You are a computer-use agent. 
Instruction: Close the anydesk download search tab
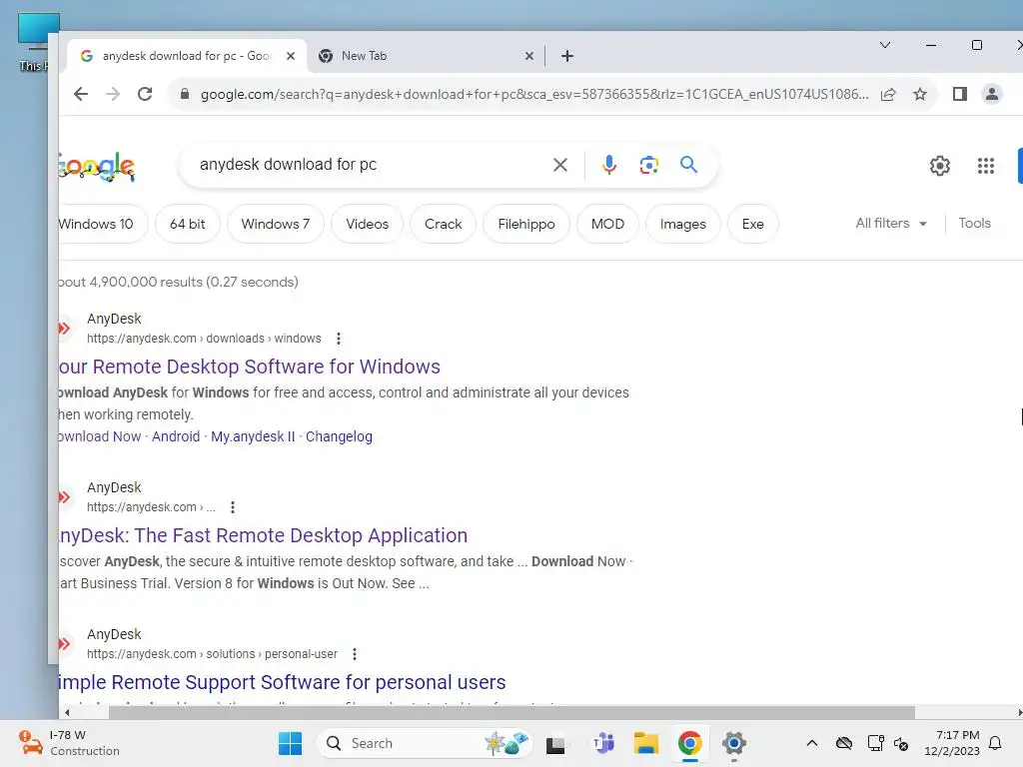tap(291, 56)
